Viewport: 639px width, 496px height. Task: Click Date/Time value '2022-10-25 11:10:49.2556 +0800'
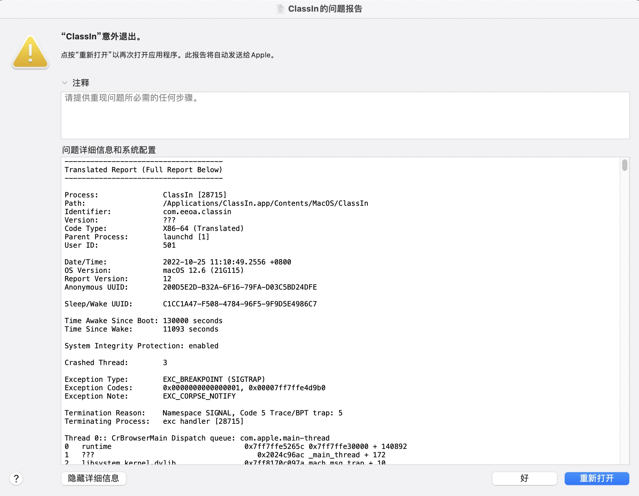point(227,262)
